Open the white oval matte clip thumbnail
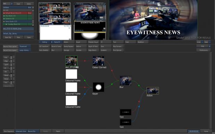Viewport: 215px width, 134px height. pyautogui.click(x=90, y=36)
